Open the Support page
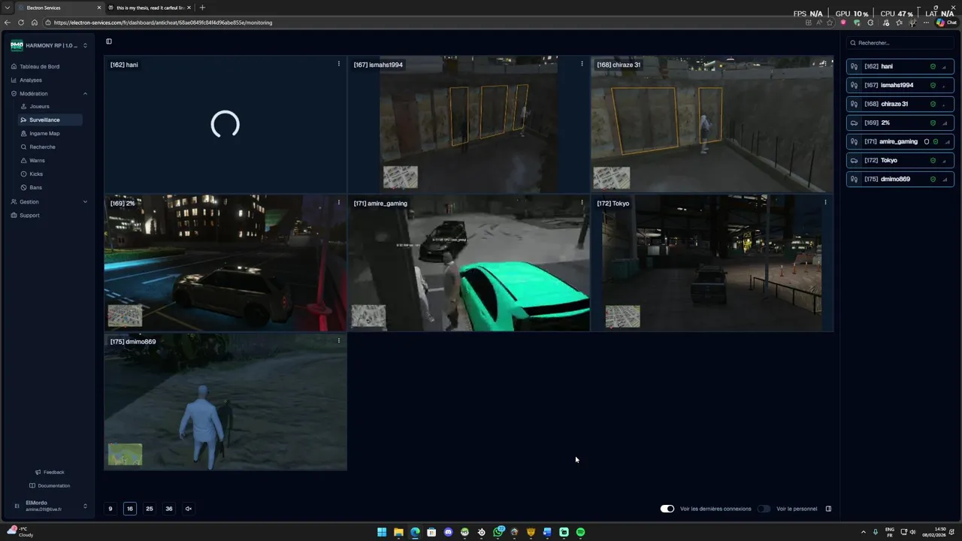The image size is (962, 541). click(x=29, y=216)
